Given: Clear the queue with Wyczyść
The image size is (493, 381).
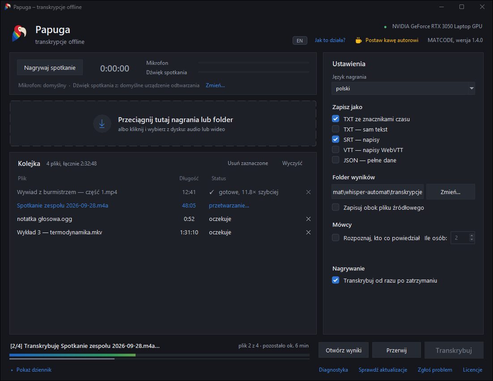Looking at the screenshot, I should [292, 163].
